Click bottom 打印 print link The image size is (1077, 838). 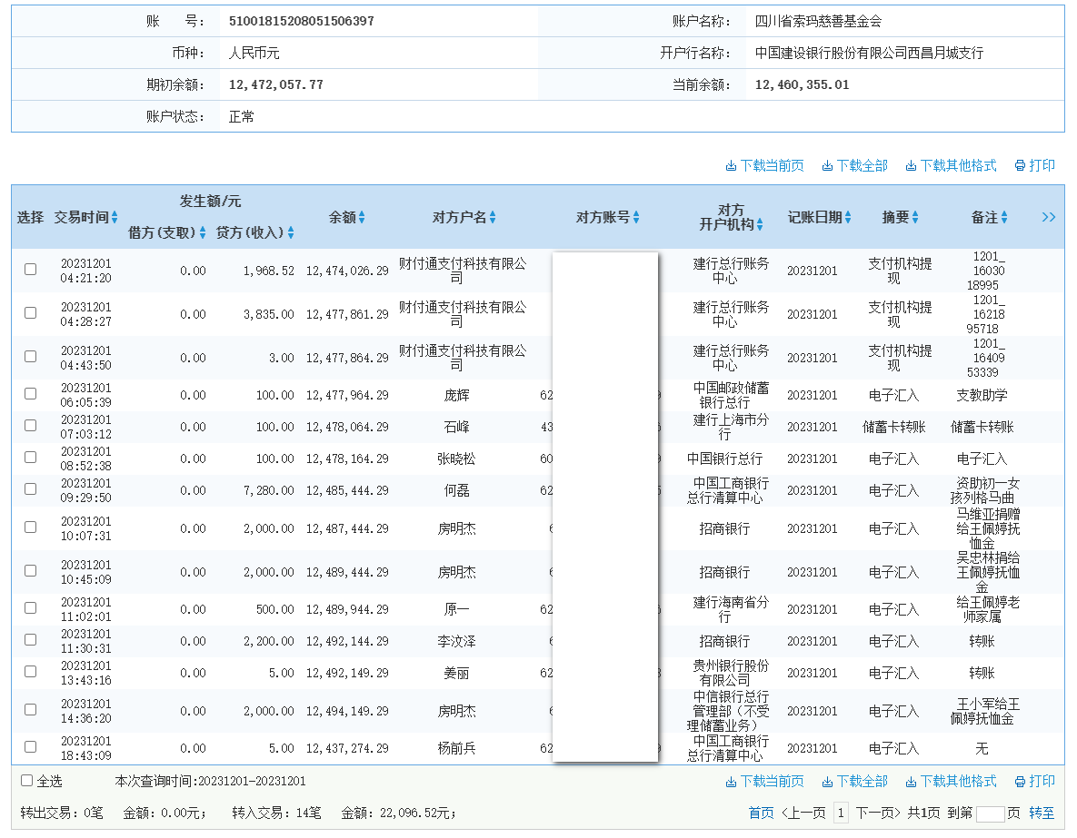1034,781
